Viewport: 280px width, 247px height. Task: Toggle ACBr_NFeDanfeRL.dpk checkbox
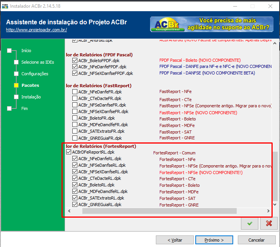coord(75,159)
